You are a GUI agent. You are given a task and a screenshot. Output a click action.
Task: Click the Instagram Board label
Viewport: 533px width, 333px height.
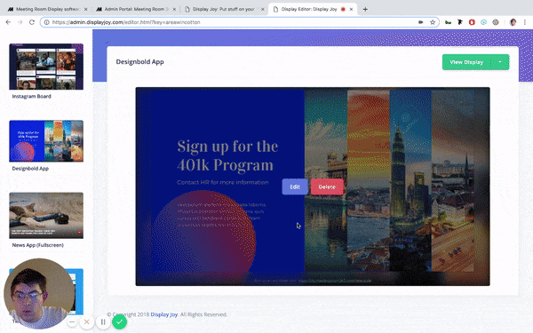pyautogui.click(x=32, y=96)
